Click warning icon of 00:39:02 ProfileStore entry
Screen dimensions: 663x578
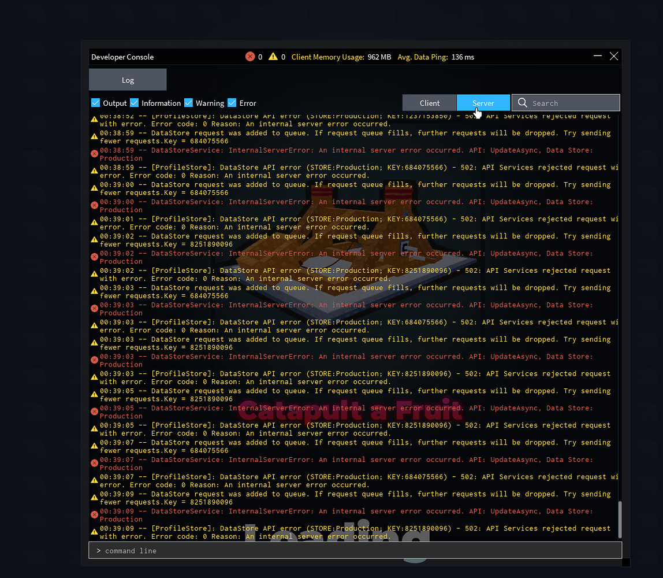[x=94, y=274]
